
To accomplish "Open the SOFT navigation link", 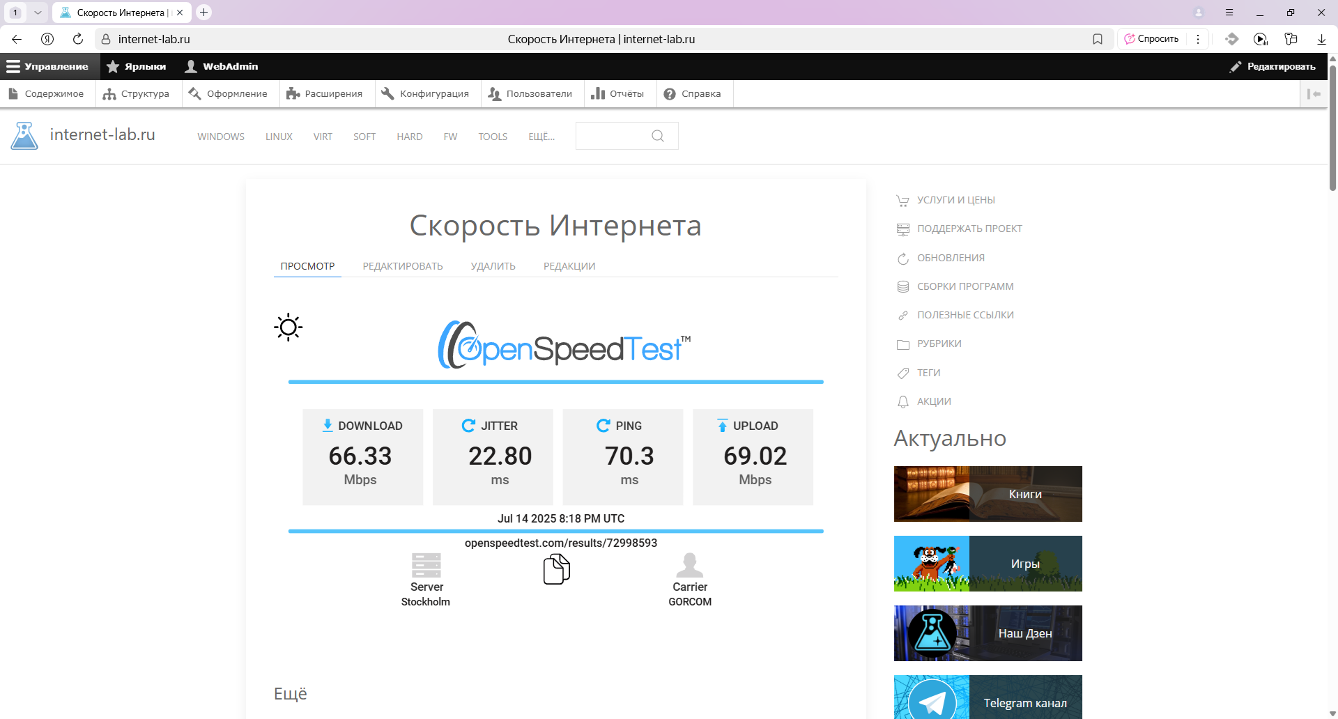I will [364, 137].
